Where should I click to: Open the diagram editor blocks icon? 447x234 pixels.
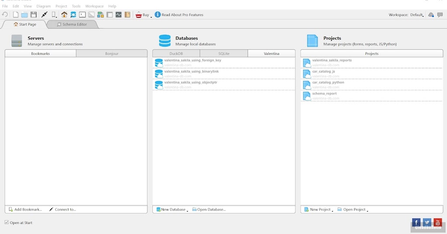pos(100,14)
